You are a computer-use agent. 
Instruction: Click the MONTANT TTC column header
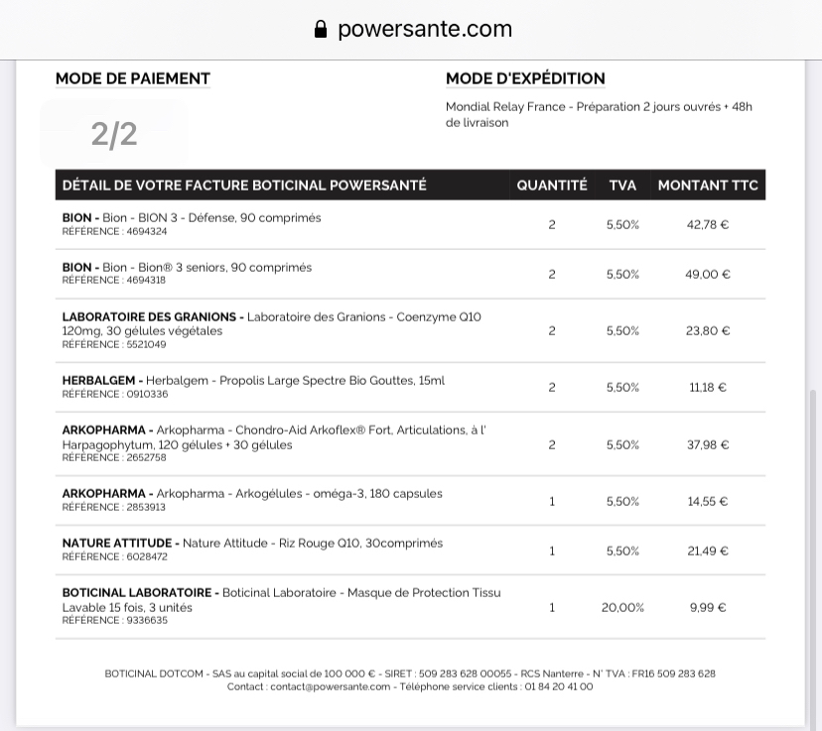(708, 184)
